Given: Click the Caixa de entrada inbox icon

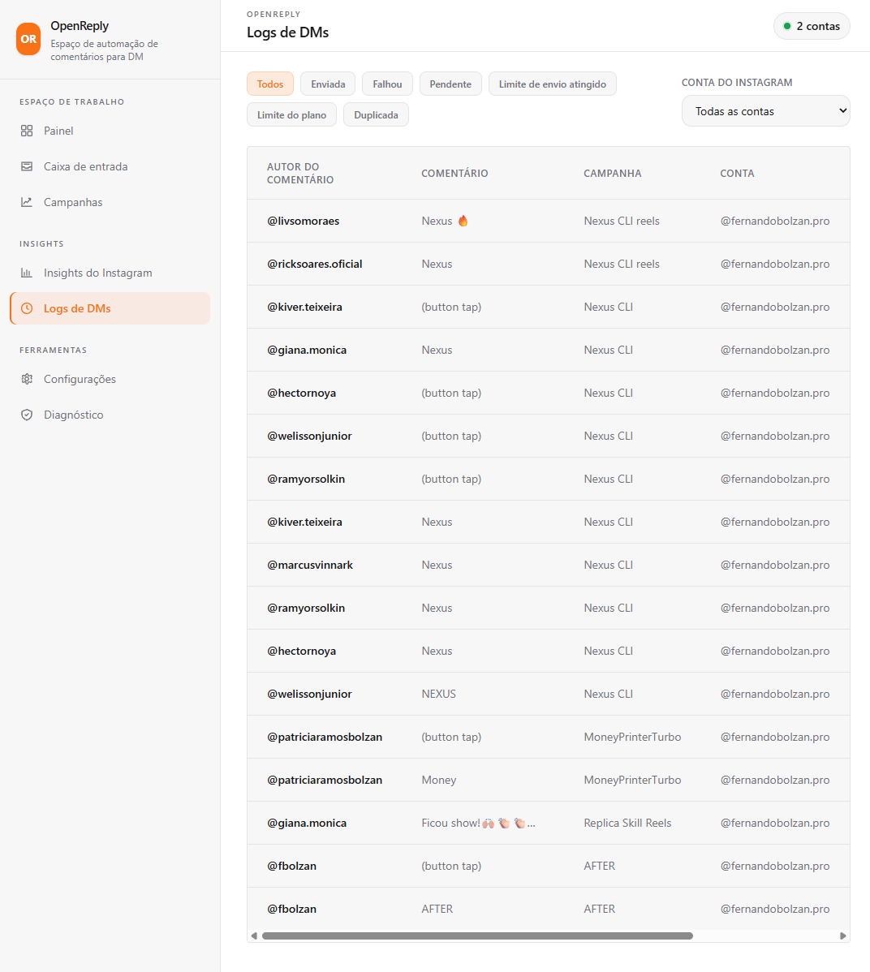Looking at the screenshot, I should 27,166.
